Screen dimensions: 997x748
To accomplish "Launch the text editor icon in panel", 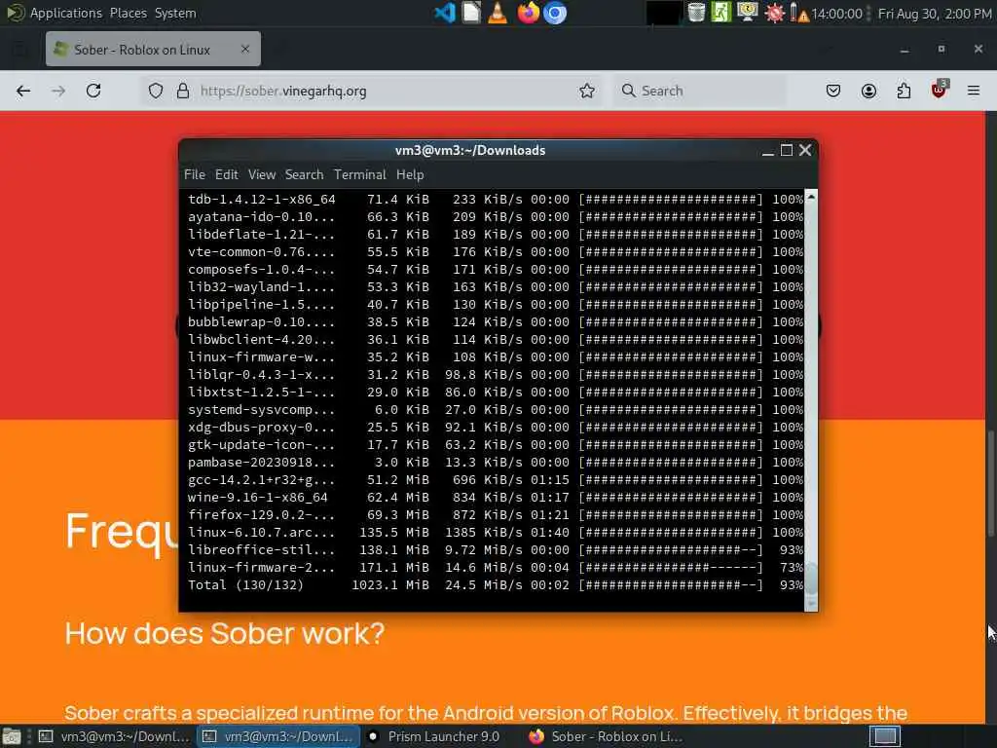I will [471, 13].
